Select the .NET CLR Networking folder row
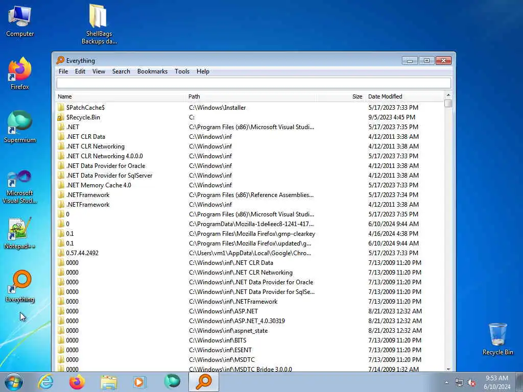This screenshot has width=523, height=392. [250, 146]
